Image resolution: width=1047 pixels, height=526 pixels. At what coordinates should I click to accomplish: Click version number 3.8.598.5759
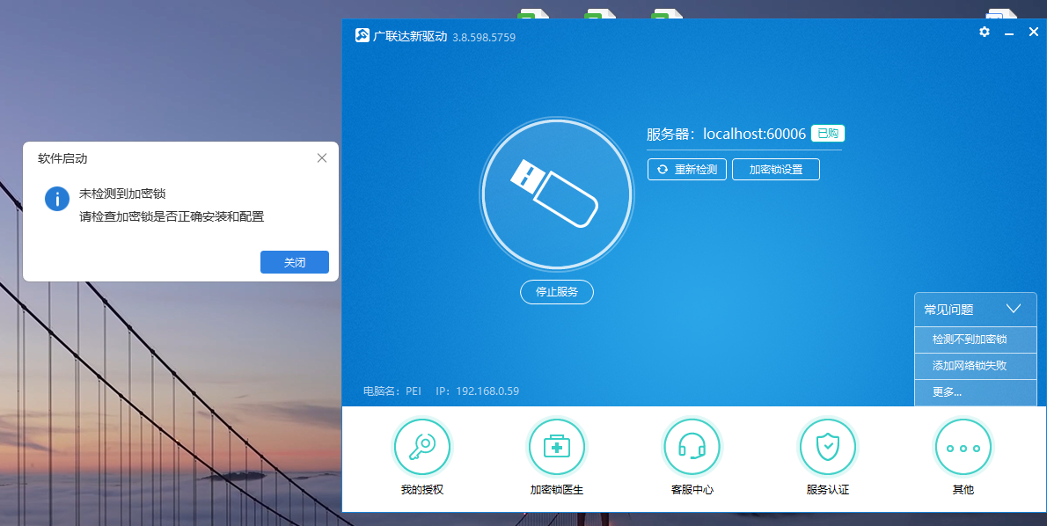484,37
